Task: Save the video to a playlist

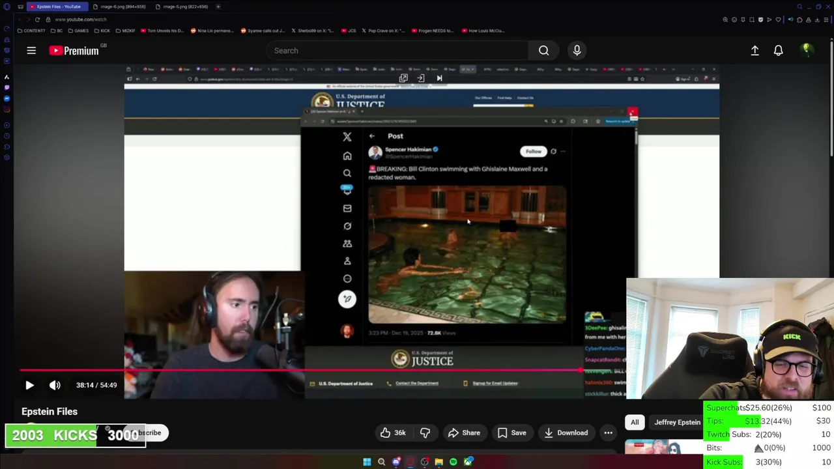Action: click(511, 433)
